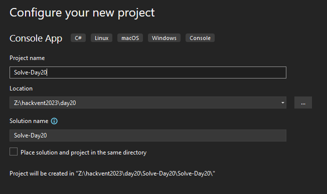Image resolution: width=327 pixels, height=194 pixels.
Task: Click the Solution name text field
Action: click(x=148, y=135)
